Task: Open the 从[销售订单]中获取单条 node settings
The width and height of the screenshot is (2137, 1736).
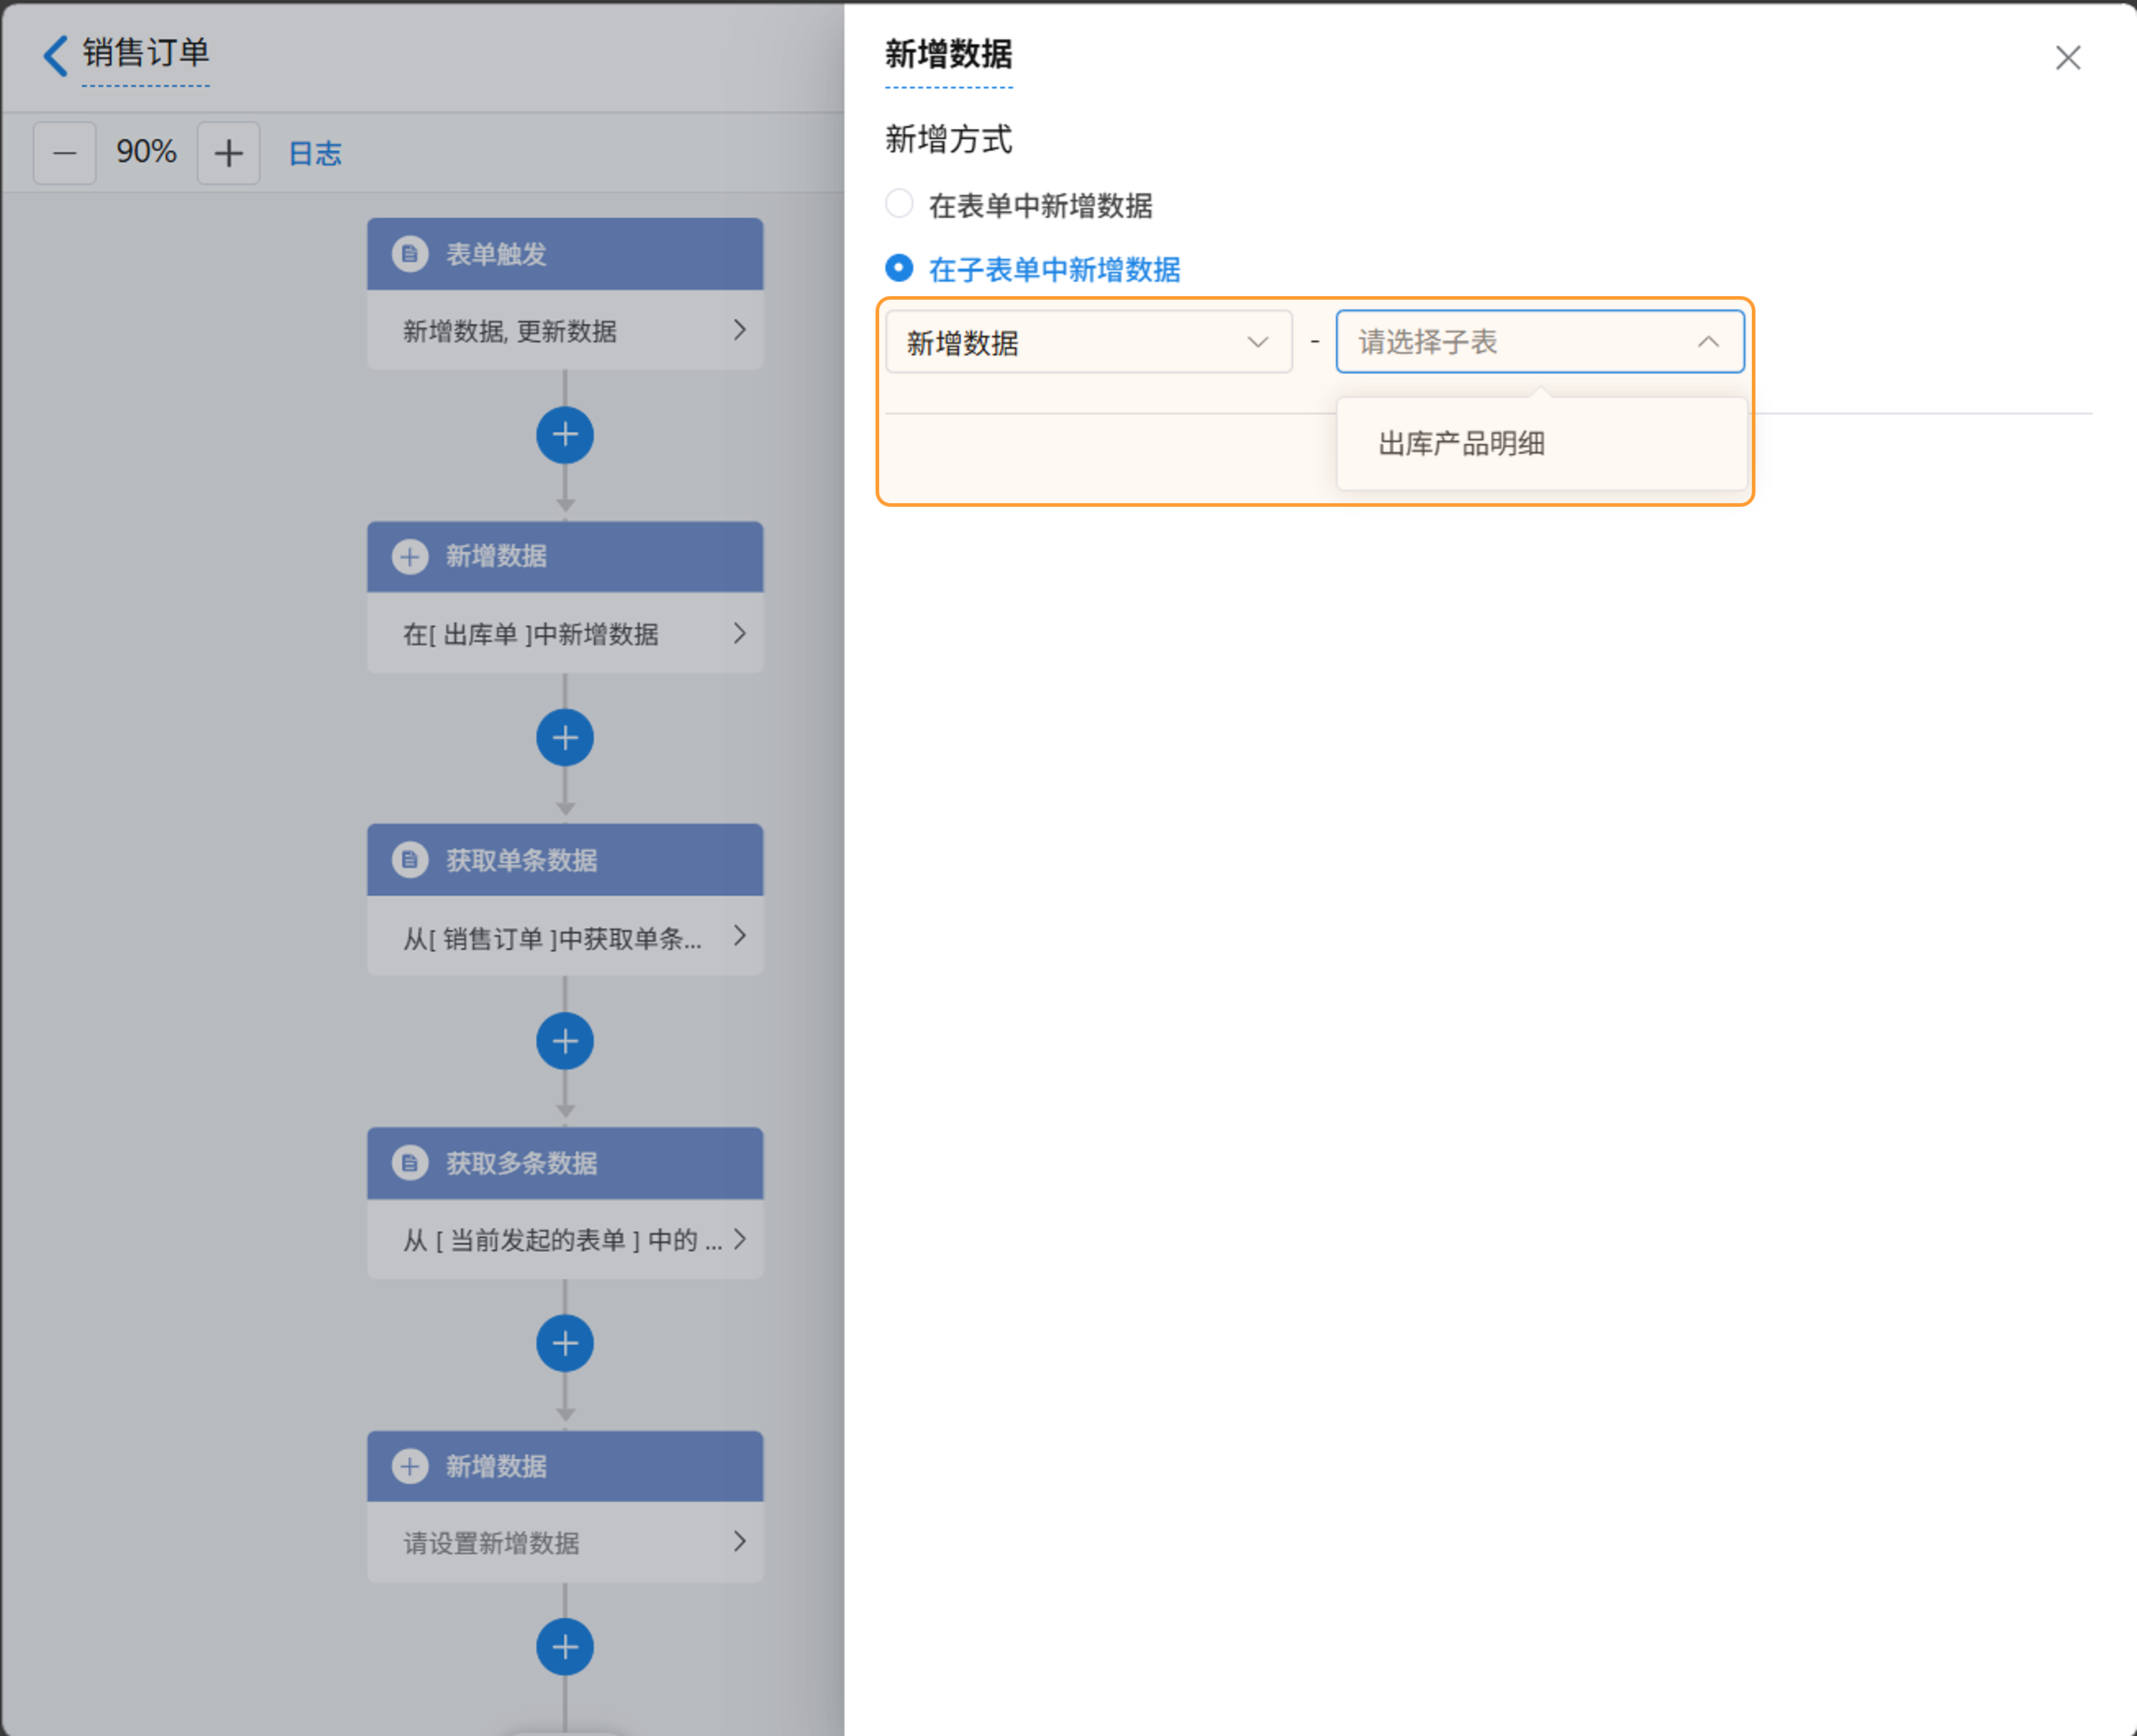Action: click(565, 937)
